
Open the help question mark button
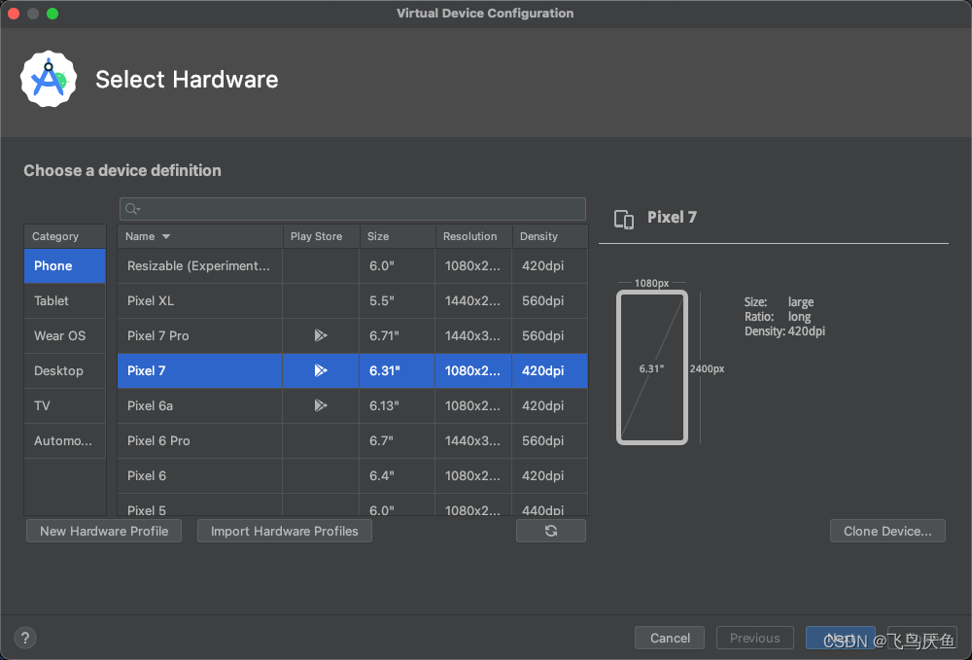(25, 638)
